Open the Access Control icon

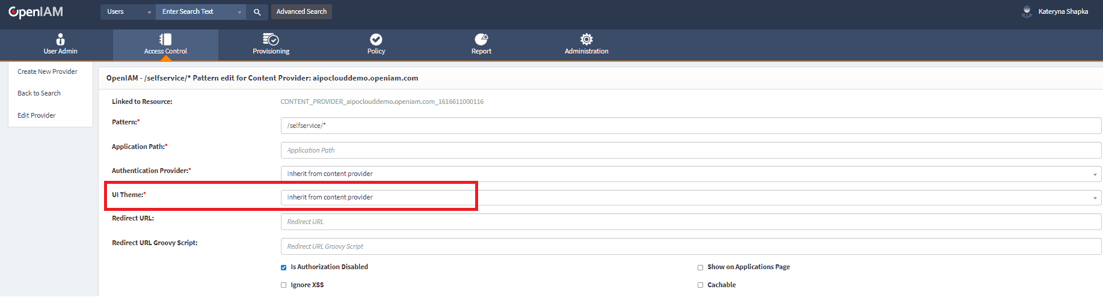165,40
